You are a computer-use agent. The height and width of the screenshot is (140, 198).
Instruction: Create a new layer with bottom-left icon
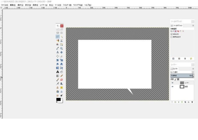pos(172,102)
